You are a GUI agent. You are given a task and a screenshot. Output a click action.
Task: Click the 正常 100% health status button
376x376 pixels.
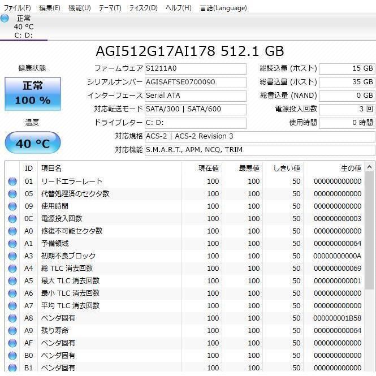tap(32, 93)
